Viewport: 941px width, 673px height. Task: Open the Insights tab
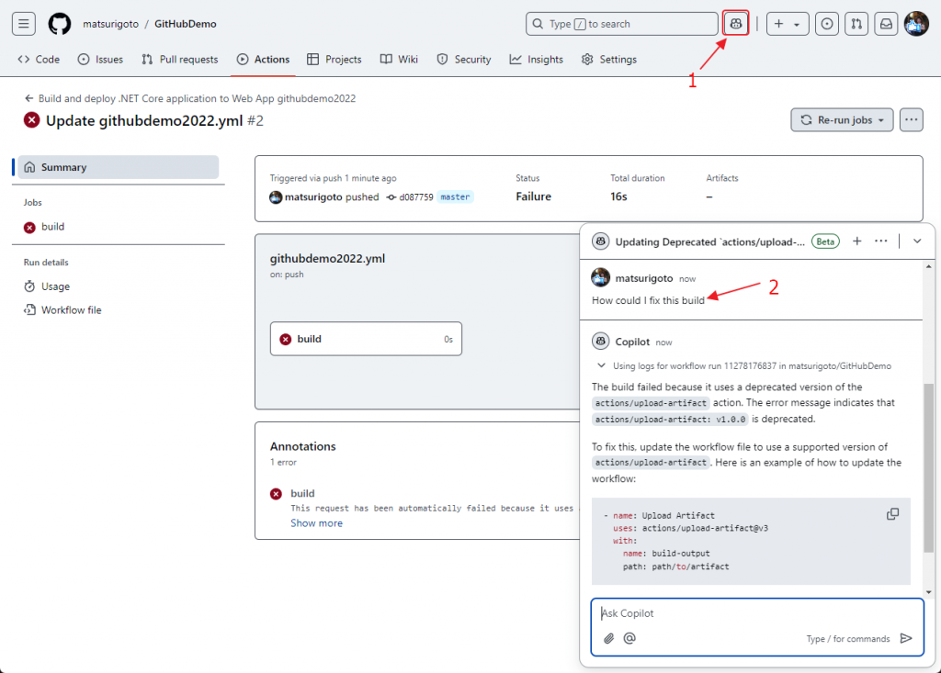point(537,60)
